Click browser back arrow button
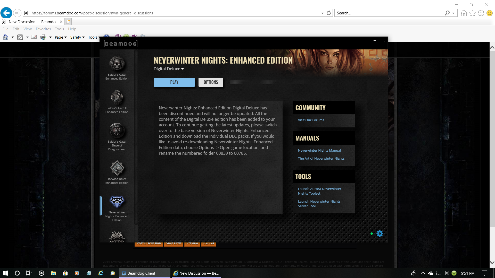 coord(6,13)
